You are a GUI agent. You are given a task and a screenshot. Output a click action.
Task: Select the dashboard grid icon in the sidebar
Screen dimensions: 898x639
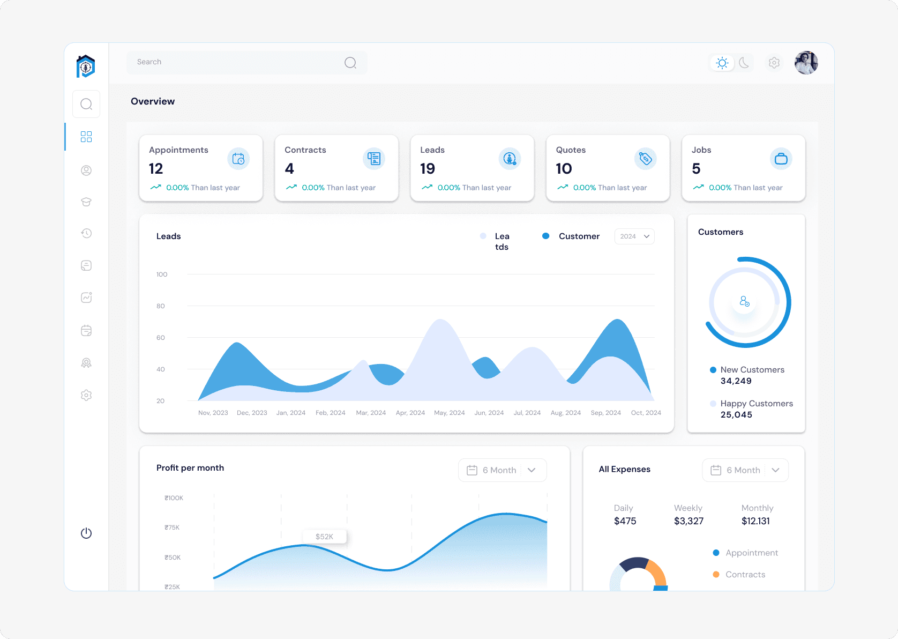pyautogui.click(x=86, y=137)
